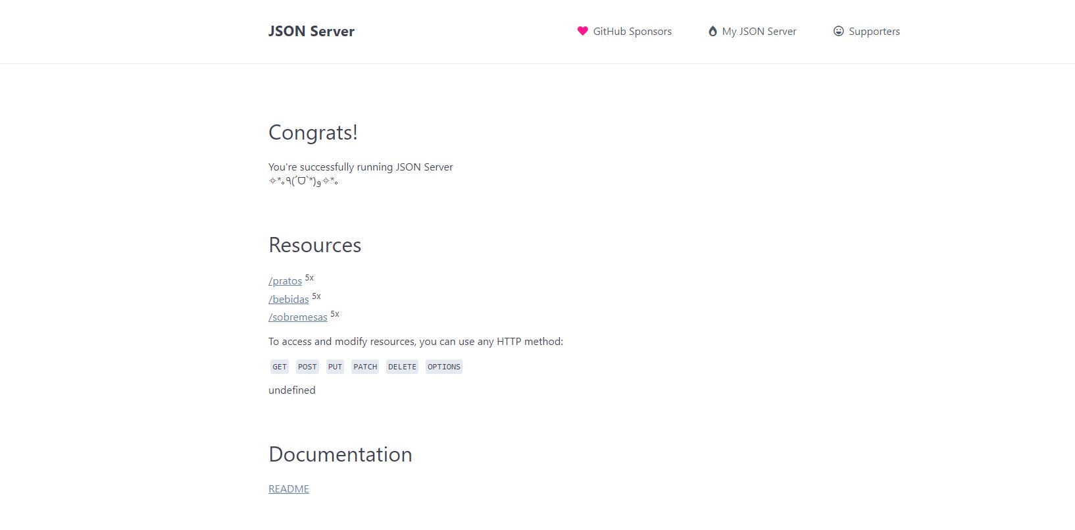1075x530 pixels.
Task: Open the /bebidas resource
Action: (x=289, y=299)
